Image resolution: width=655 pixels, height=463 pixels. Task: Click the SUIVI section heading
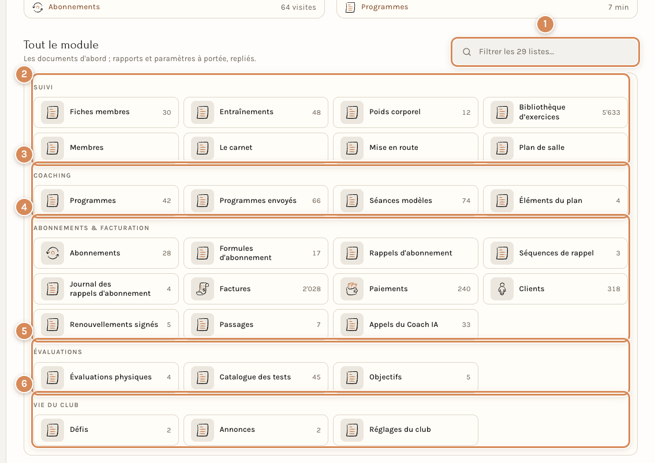pos(43,87)
